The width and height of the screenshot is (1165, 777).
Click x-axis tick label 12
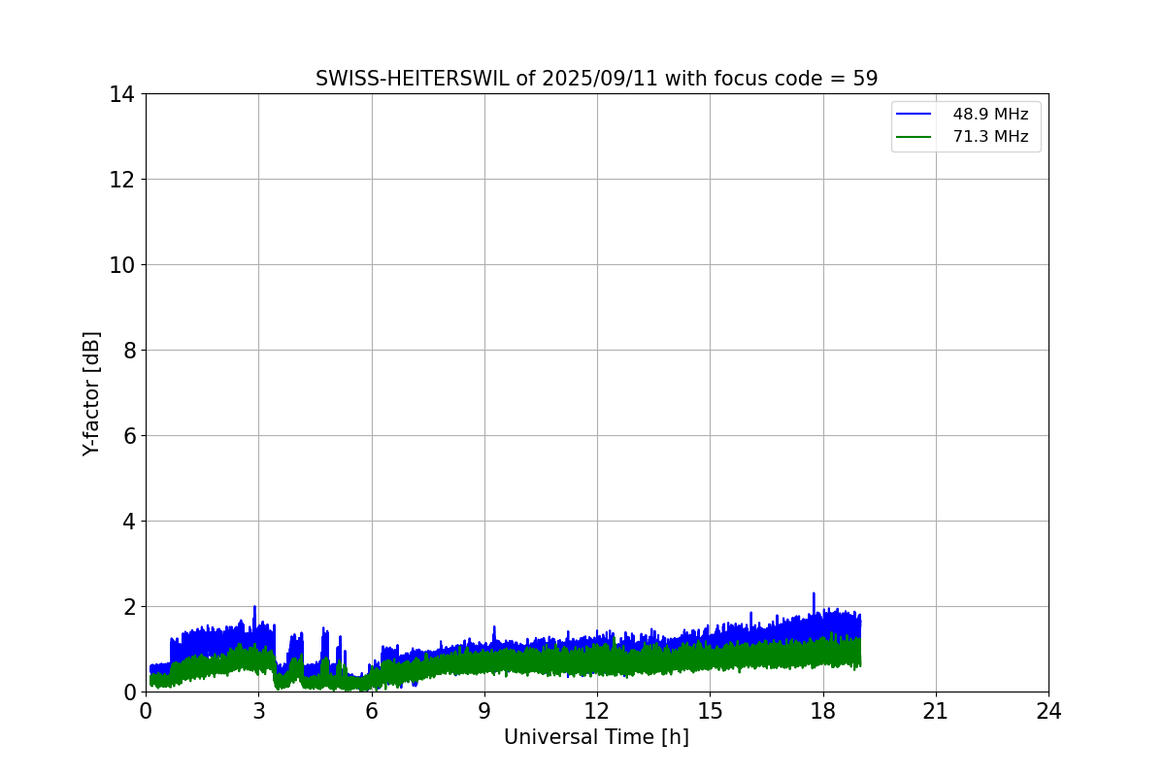(x=597, y=712)
